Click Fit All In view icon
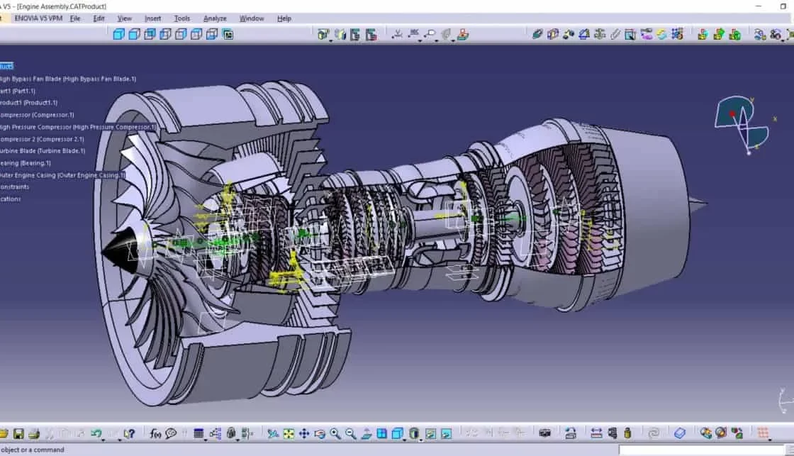 pyautogui.click(x=289, y=434)
